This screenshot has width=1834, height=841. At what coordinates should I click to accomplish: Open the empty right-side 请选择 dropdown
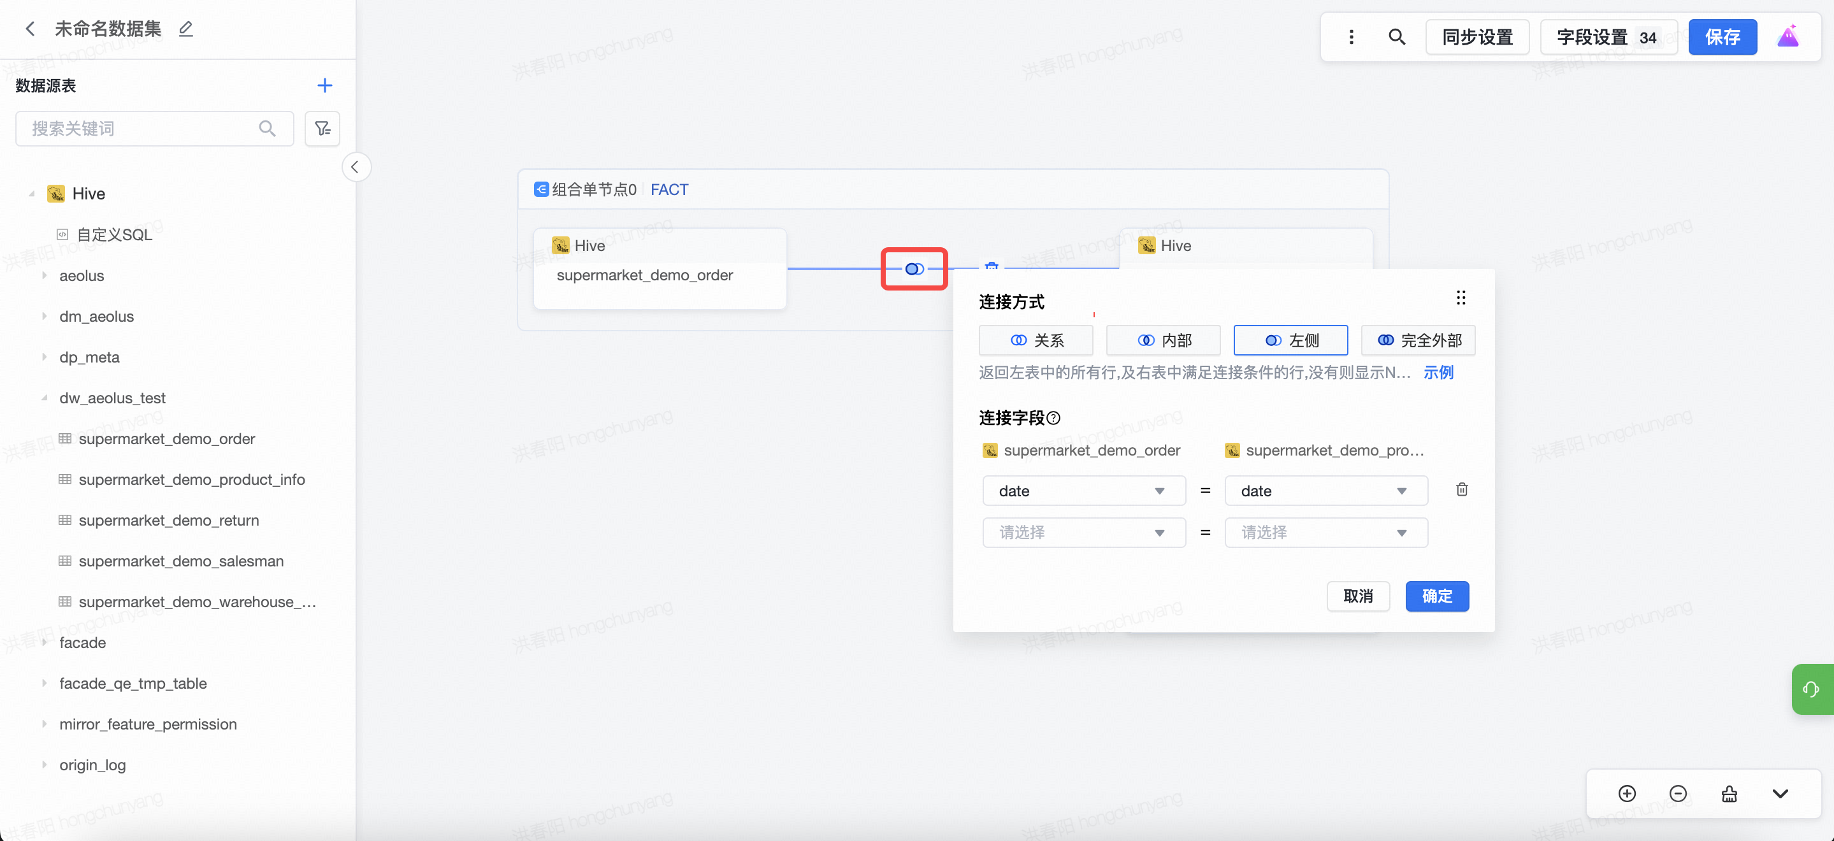[x=1325, y=533]
